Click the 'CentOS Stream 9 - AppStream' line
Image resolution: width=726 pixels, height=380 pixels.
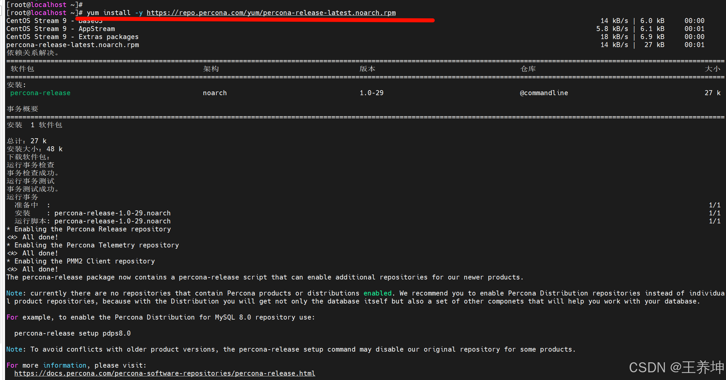(61, 29)
